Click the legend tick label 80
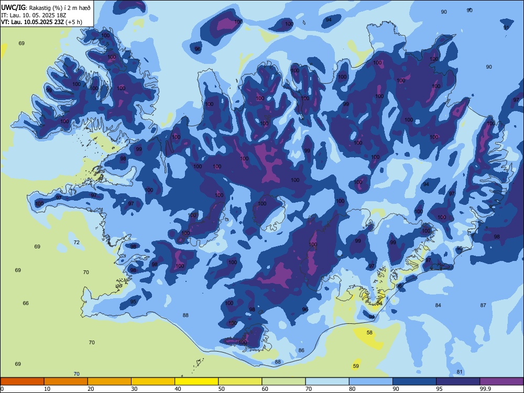This screenshot has width=524, height=393. [x=352, y=389]
